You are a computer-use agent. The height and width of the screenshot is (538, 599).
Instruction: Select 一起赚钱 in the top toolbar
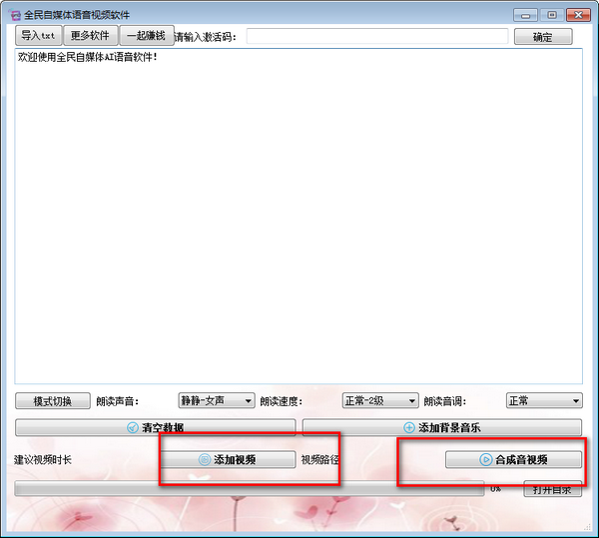146,36
